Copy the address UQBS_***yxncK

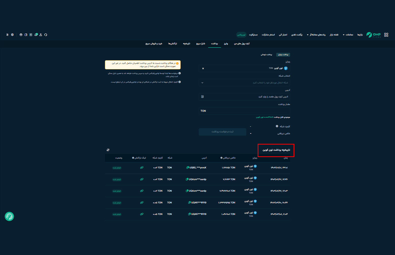(188, 168)
